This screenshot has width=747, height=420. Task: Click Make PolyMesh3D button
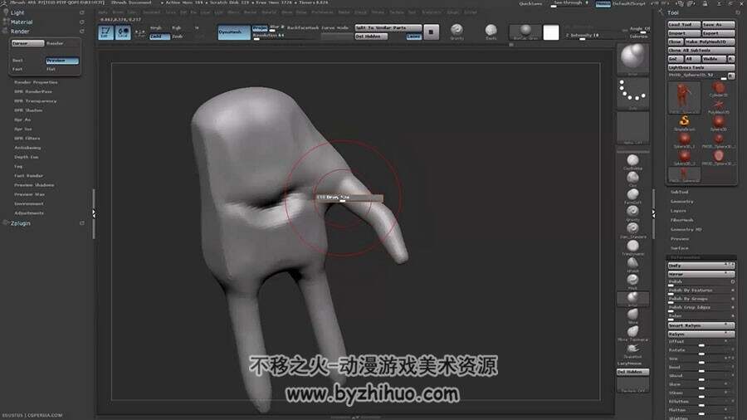(710, 42)
